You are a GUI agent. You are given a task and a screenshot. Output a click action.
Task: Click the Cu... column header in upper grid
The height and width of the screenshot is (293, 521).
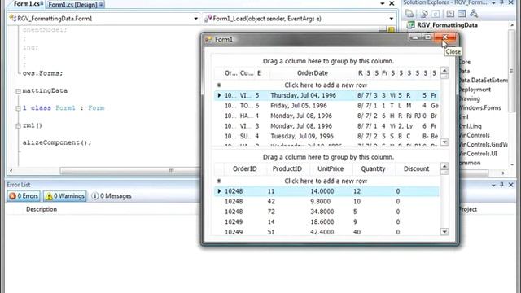[246, 73]
